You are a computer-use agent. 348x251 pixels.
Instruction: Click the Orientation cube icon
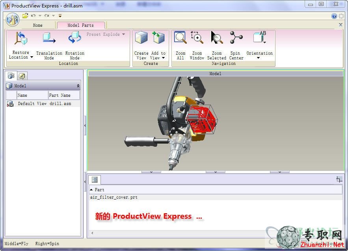click(x=259, y=38)
